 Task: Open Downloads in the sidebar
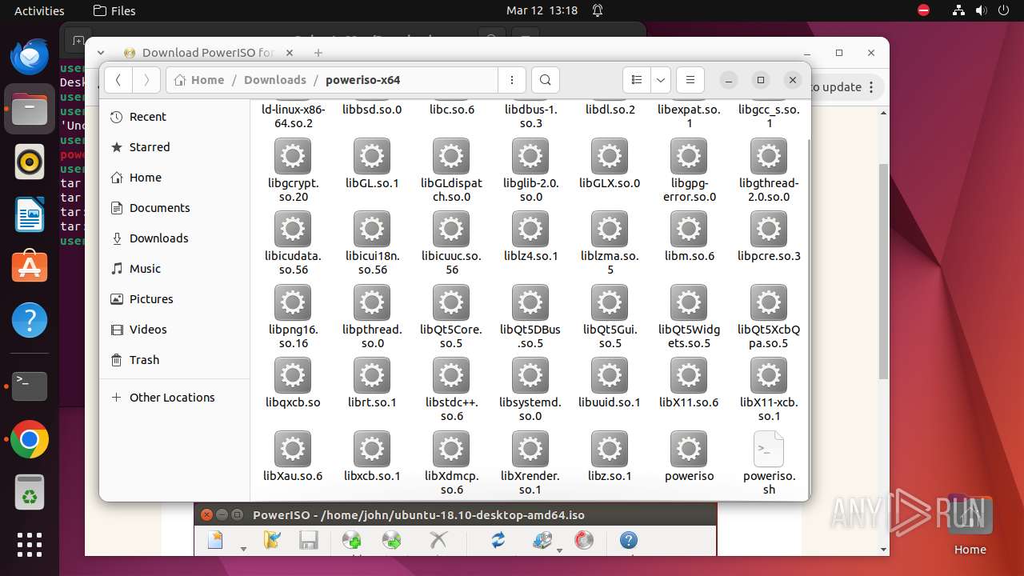(x=174, y=238)
